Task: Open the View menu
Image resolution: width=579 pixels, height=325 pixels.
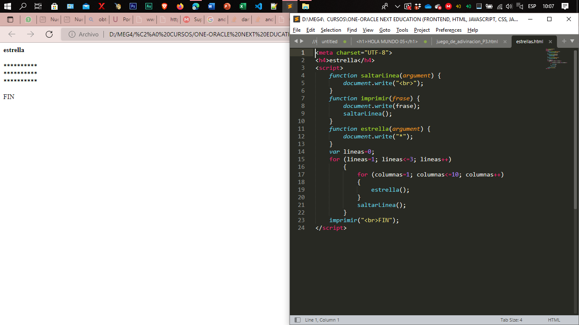Action: (x=368, y=30)
